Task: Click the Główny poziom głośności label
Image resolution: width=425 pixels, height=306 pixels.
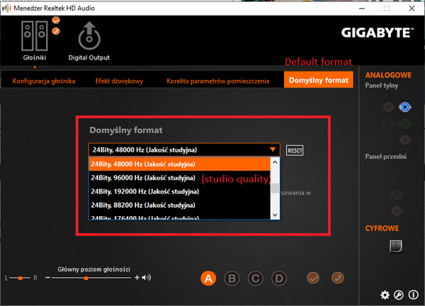Action: tap(93, 269)
